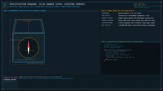Click the '& SURVIVAL BALANCE' heading
Viewport: 163px width, 91px height.
10,80
